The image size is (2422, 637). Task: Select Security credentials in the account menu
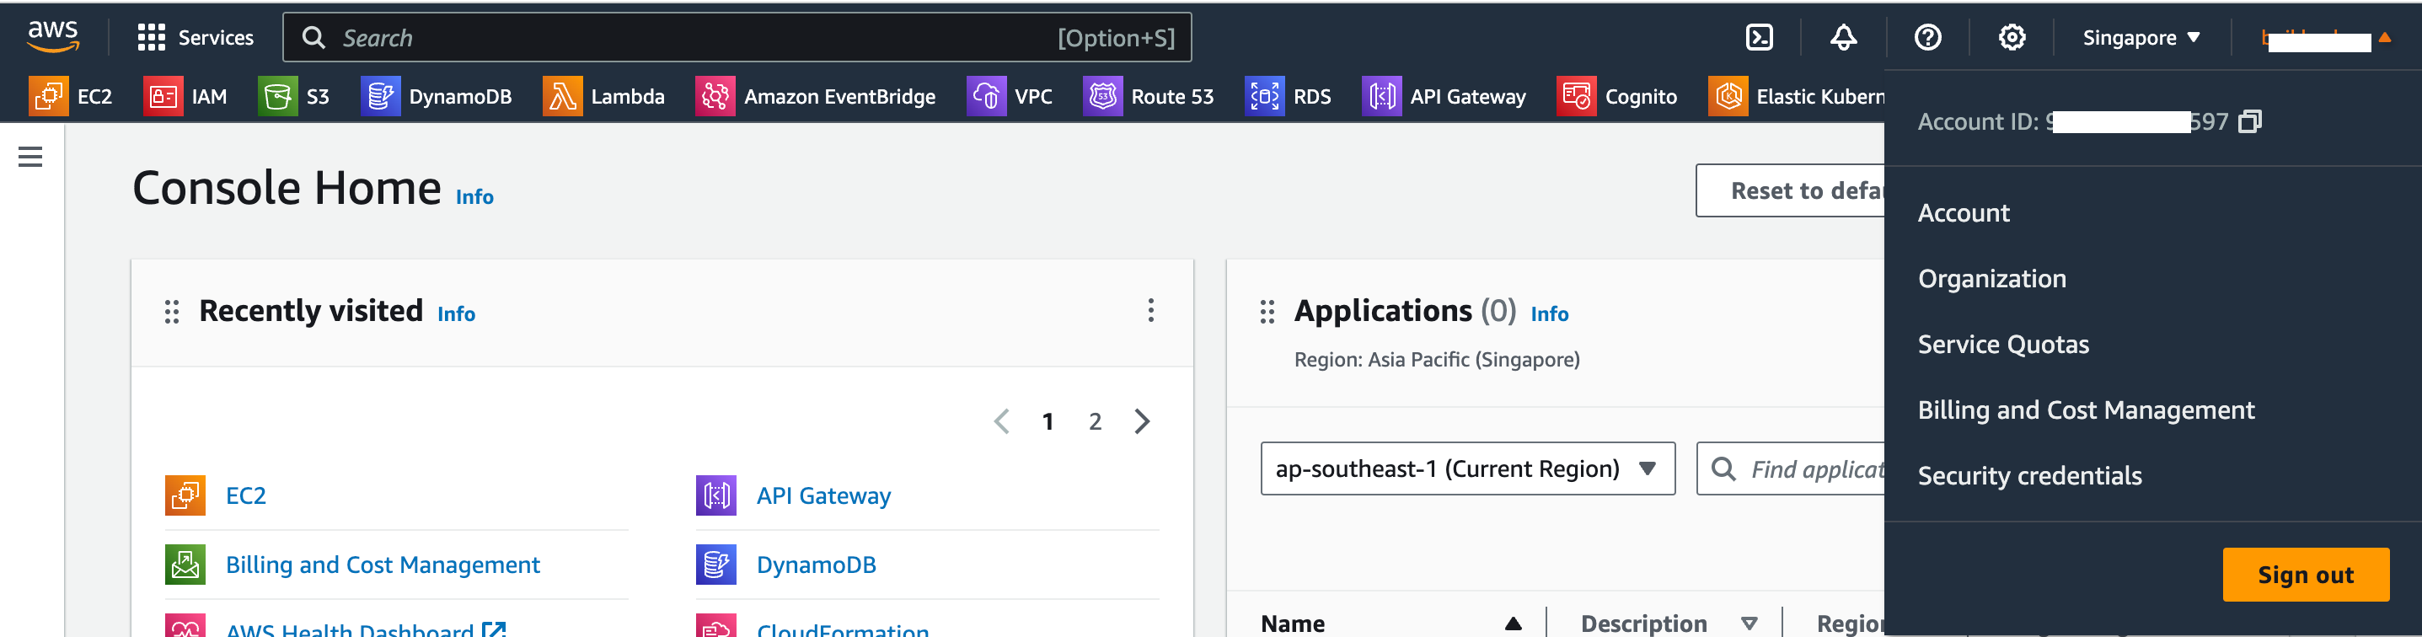(x=2030, y=476)
